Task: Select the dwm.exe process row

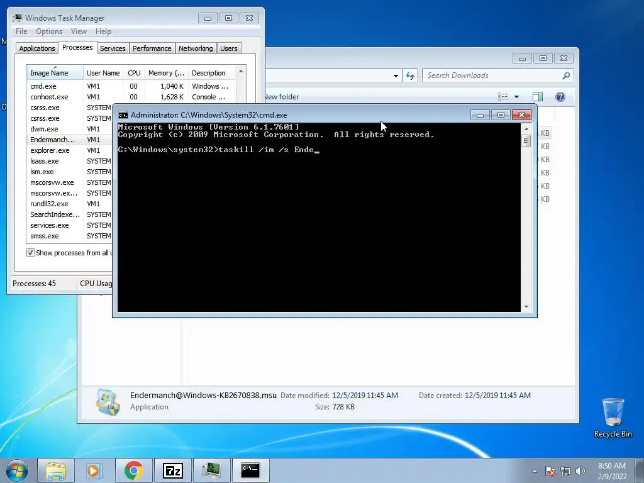Action: (69, 129)
